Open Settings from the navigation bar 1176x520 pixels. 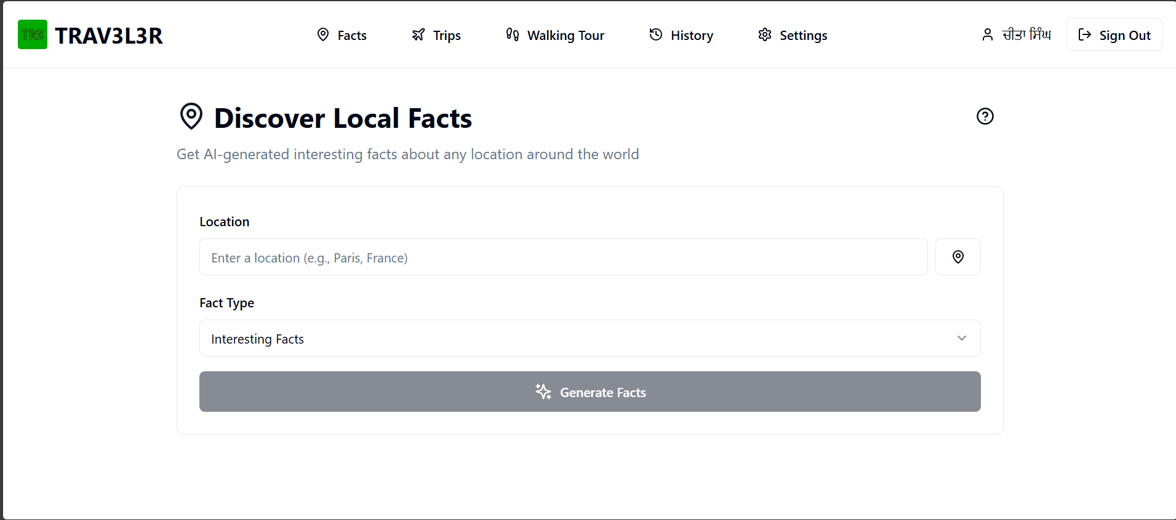[793, 35]
